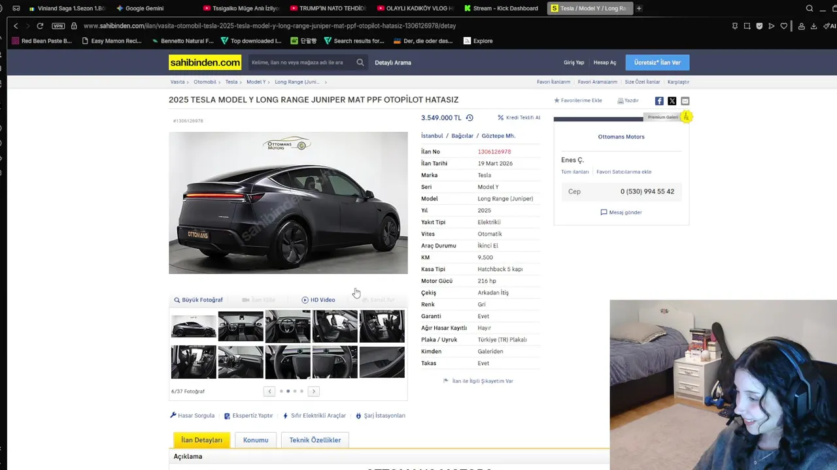Open Sıfır Elektrikli Araçlar link
This screenshot has height=470, width=837.
[x=315, y=416]
